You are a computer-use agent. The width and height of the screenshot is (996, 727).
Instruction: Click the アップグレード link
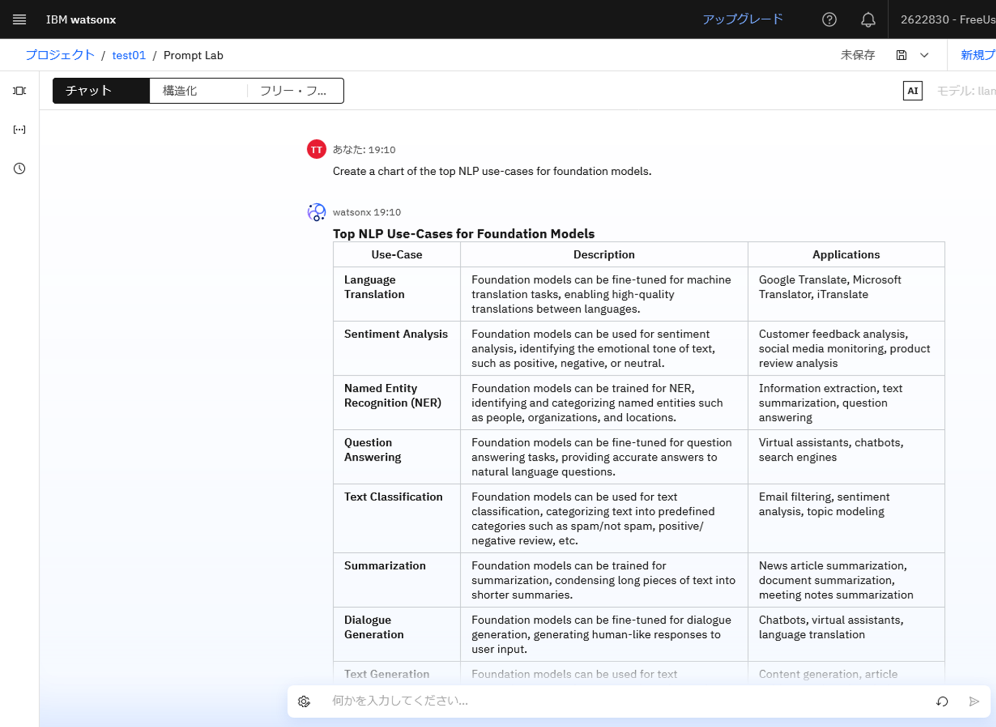coord(742,20)
